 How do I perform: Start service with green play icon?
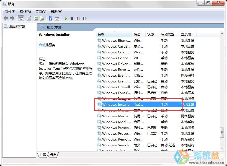(66, 18)
